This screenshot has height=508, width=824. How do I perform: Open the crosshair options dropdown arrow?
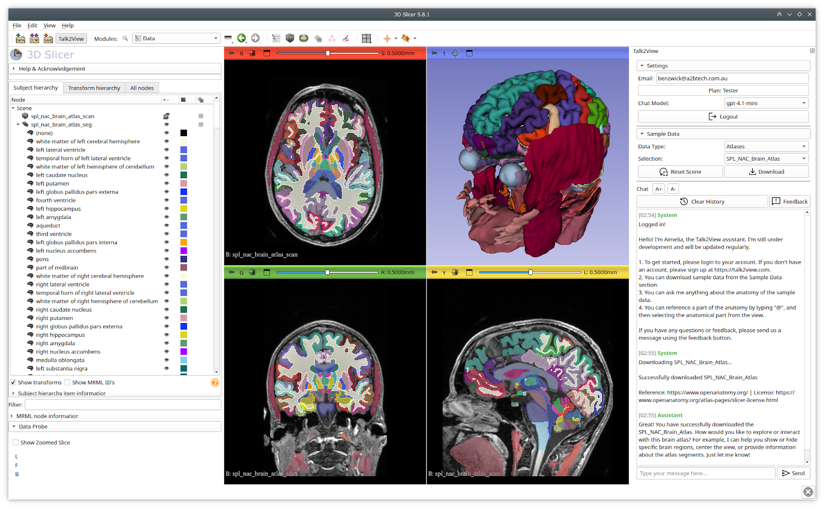396,39
